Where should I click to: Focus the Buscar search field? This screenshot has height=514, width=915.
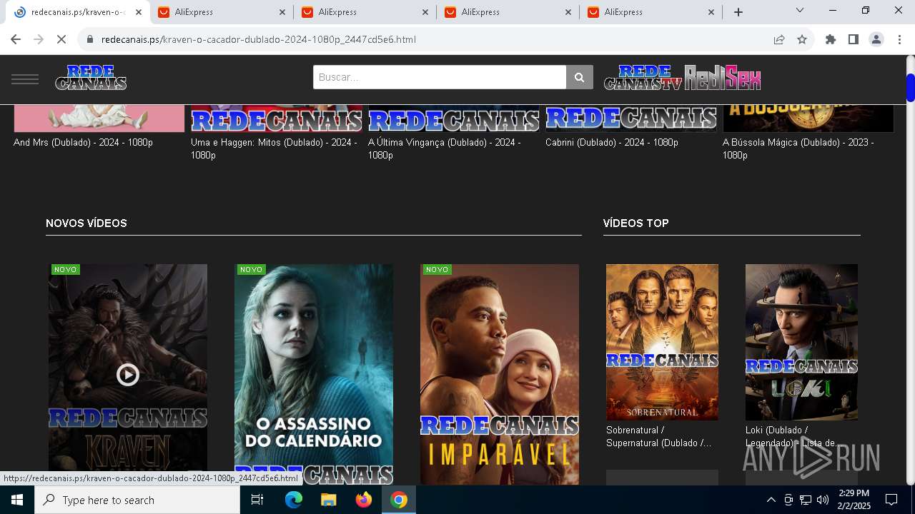pyautogui.click(x=440, y=77)
